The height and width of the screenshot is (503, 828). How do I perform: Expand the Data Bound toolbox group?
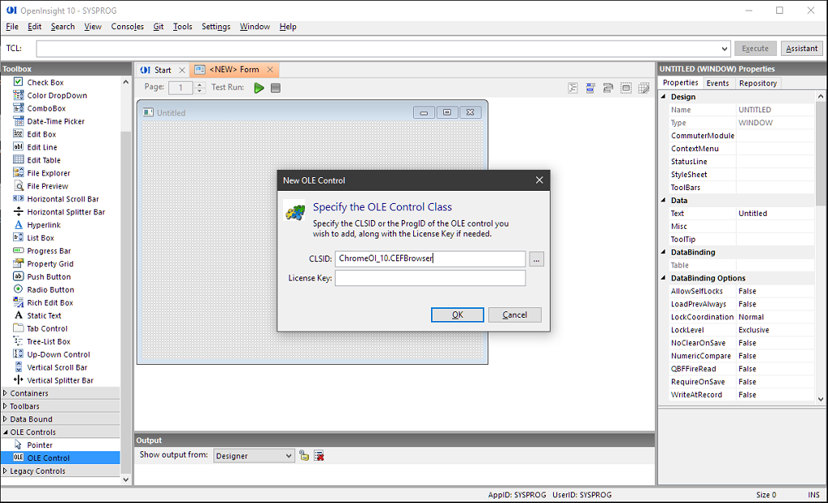(6, 419)
